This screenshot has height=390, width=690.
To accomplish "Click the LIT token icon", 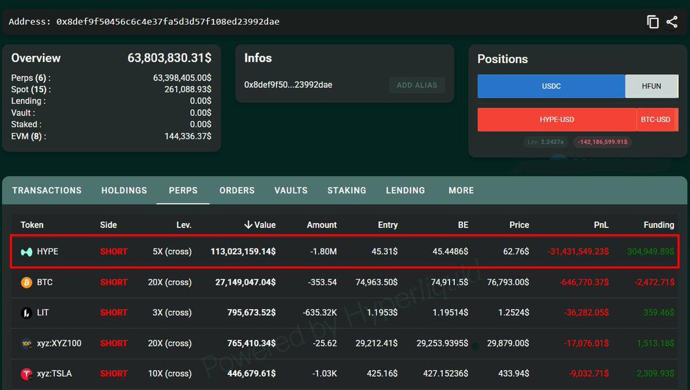I will click(26, 312).
